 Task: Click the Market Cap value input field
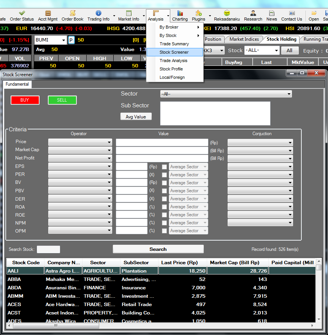pos(162,150)
